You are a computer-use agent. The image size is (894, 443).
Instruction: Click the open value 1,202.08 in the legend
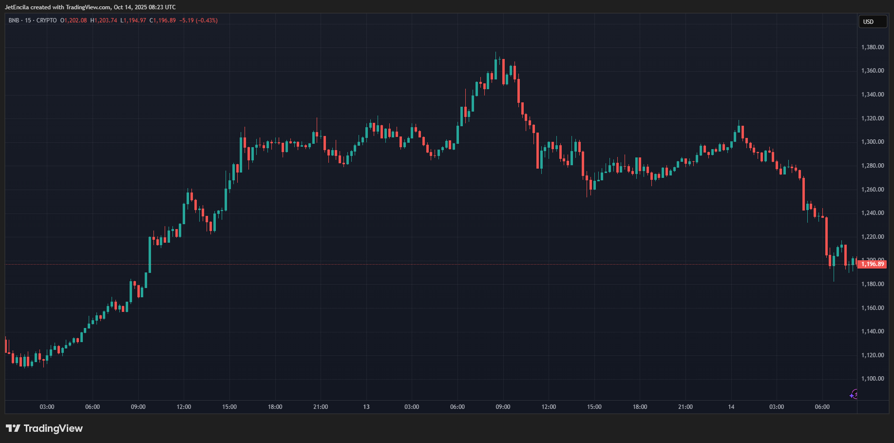[x=76, y=20]
